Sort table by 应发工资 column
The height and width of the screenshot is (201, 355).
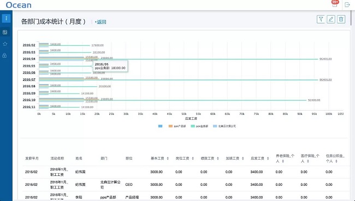(x=268, y=159)
